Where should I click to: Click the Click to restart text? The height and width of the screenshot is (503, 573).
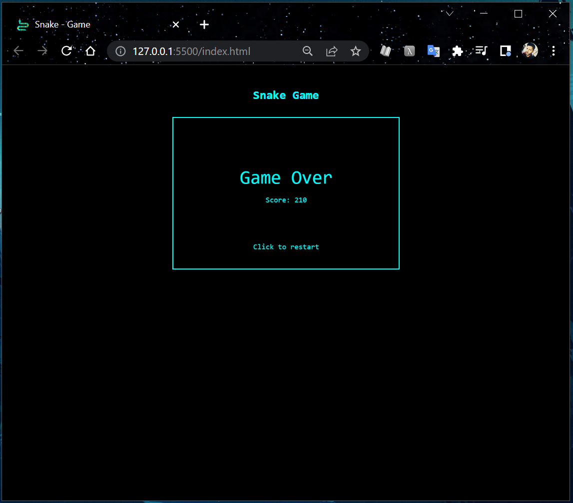[x=286, y=246]
